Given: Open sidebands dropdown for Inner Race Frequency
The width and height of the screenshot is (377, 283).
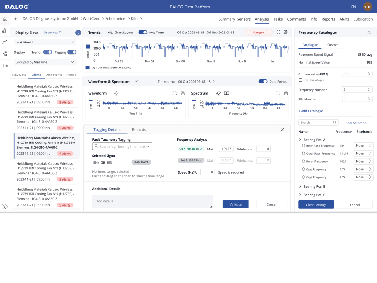Looking at the screenshot, I should point(363,145).
